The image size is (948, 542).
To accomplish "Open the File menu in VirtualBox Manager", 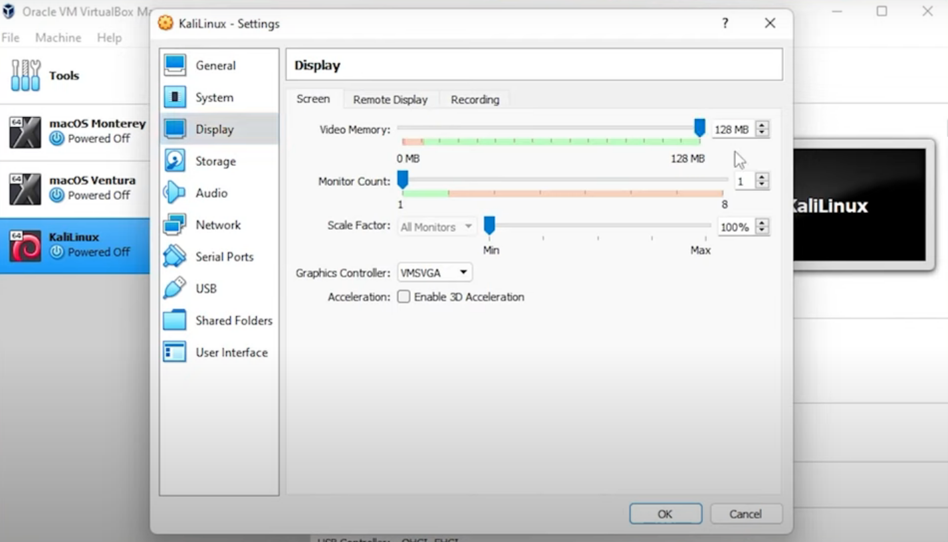I will pos(11,38).
